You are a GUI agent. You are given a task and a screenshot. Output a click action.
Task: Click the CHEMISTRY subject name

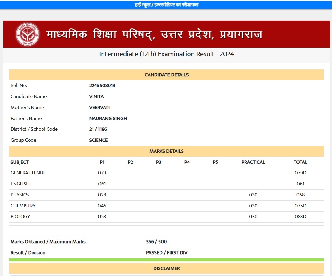coord(23,206)
